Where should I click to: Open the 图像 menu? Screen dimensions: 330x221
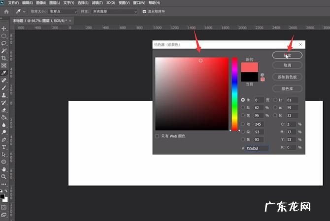[x=40, y=3]
